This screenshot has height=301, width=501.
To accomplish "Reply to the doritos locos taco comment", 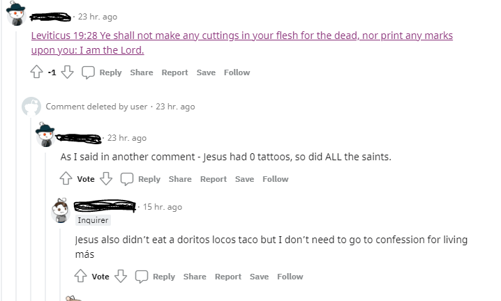I will click(x=156, y=277).
